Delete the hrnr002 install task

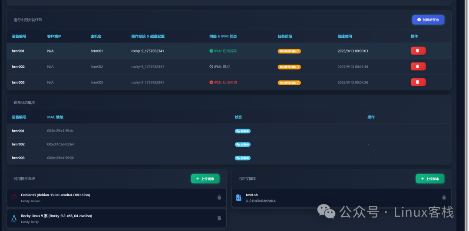418,66
